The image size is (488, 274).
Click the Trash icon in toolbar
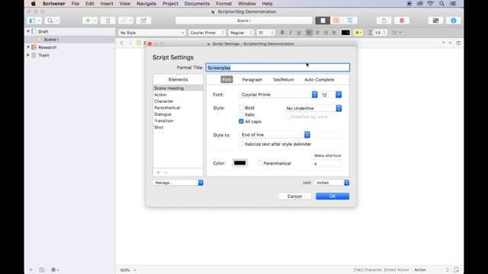pos(108,21)
